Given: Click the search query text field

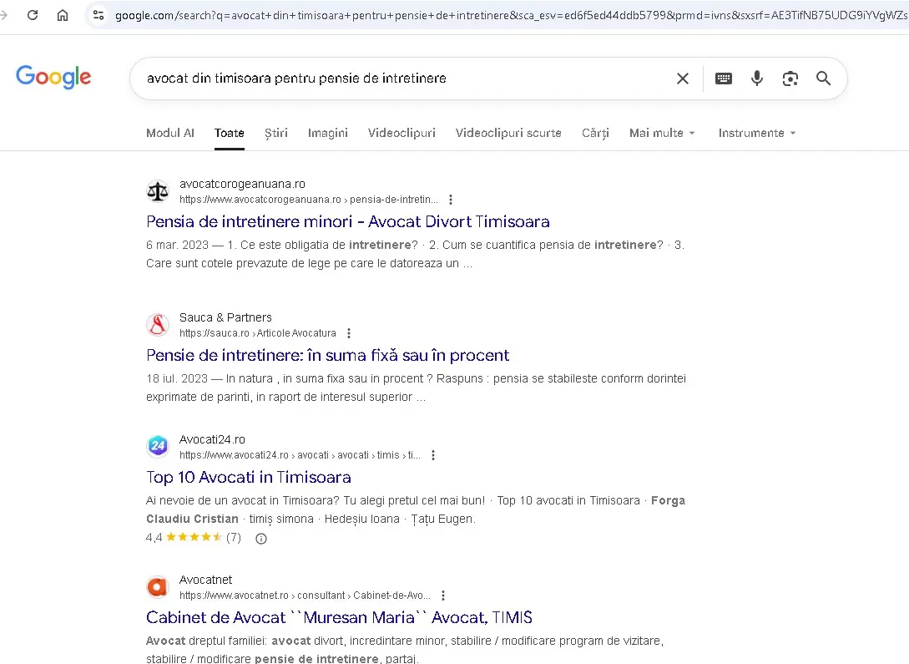Looking at the screenshot, I should (401, 79).
